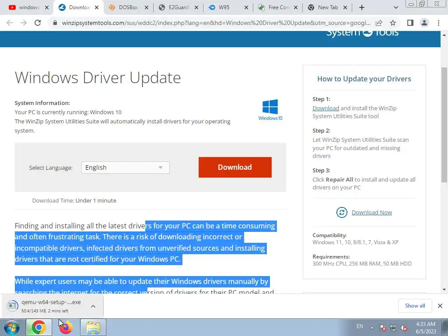
Task: Click the How to Update your Drivers title
Action: 364,79
